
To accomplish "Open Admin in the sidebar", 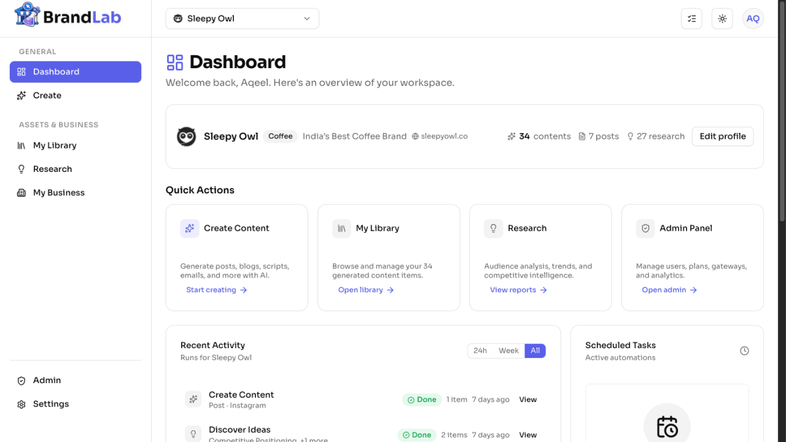I will tap(76, 381).
